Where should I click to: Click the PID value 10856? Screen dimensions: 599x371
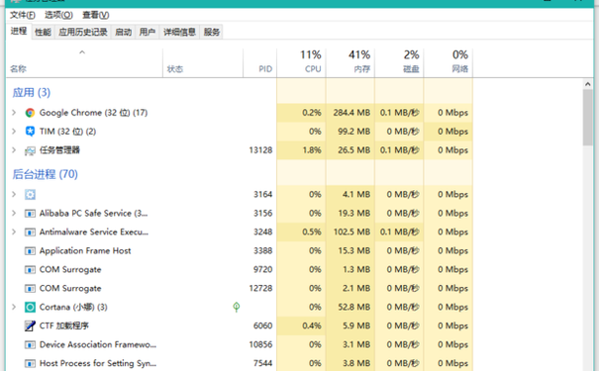pyautogui.click(x=260, y=345)
